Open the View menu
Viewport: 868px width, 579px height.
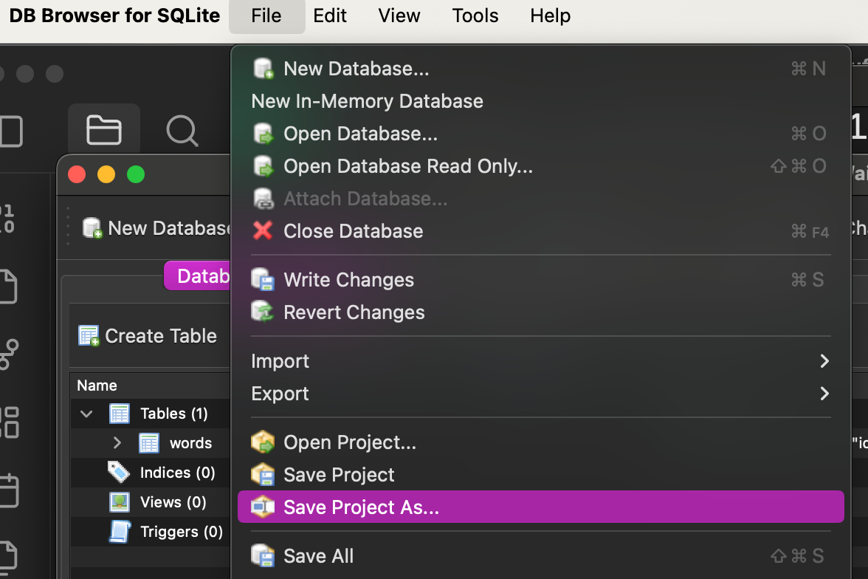399,16
